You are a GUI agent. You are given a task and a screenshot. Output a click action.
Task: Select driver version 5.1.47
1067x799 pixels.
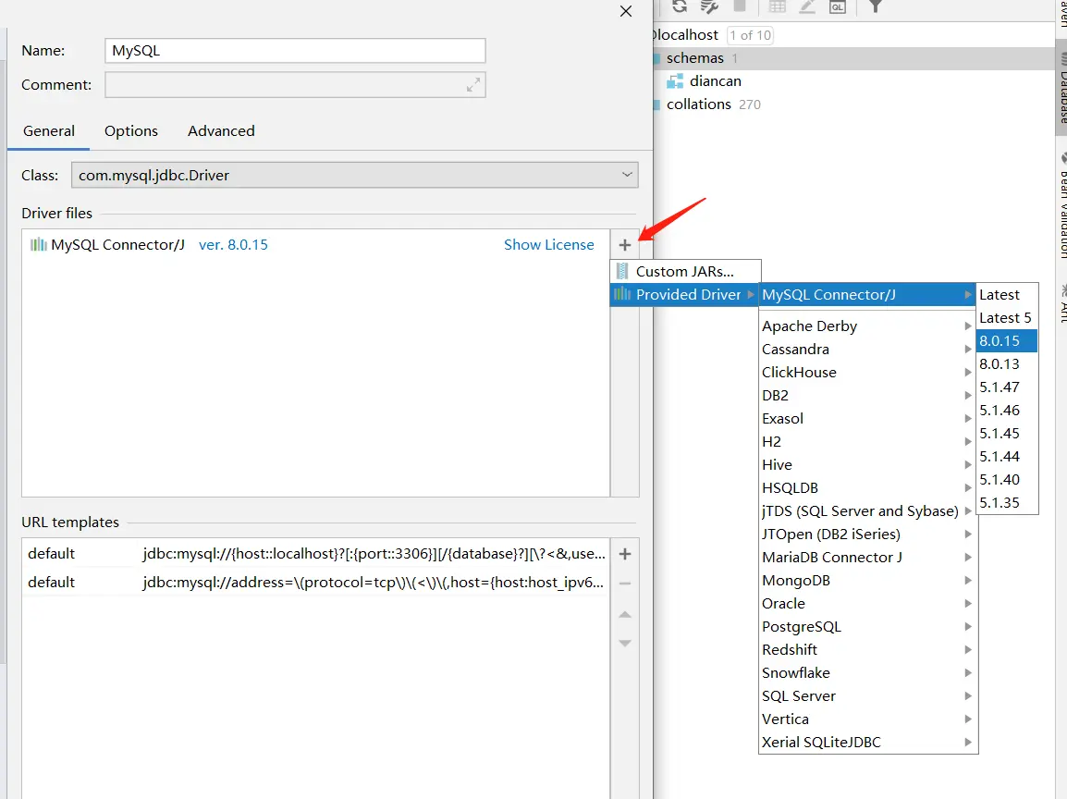point(1007,387)
